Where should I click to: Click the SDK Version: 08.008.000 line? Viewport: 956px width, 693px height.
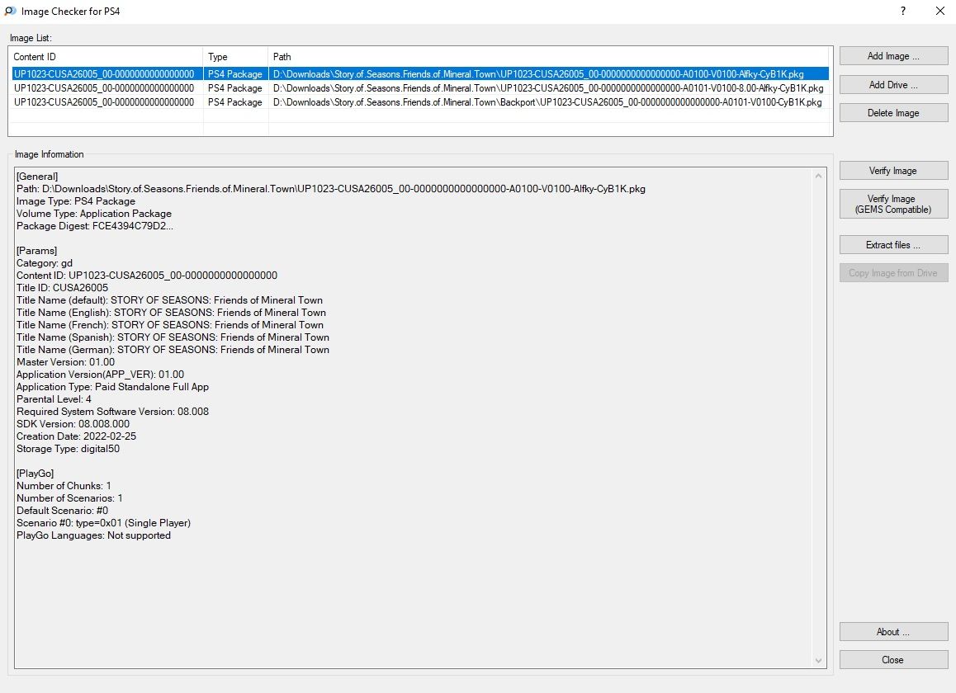point(73,424)
